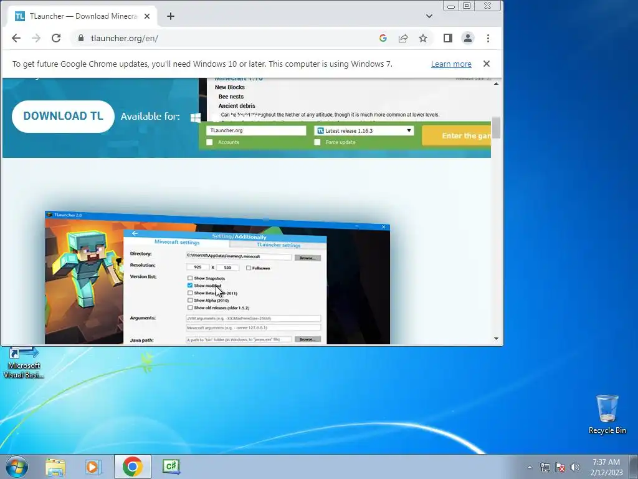Open the Chrome profile avatar
638x479 pixels.
click(468, 38)
